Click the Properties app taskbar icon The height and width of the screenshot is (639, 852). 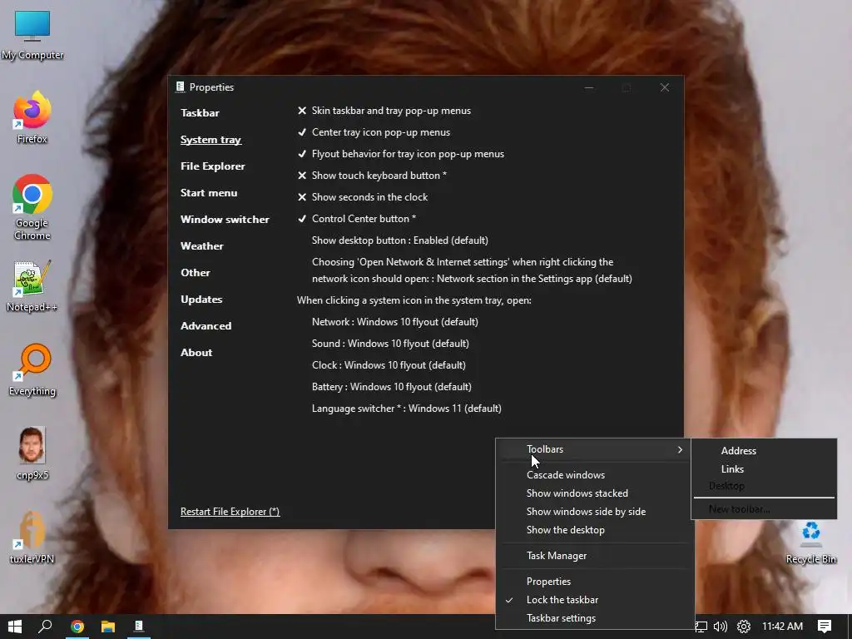(x=139, y=627)
